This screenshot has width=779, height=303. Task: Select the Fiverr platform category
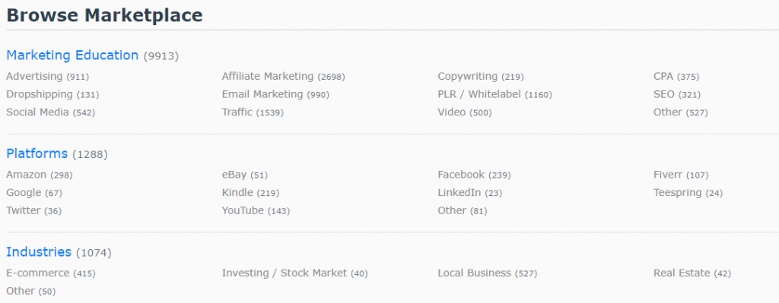668,175
